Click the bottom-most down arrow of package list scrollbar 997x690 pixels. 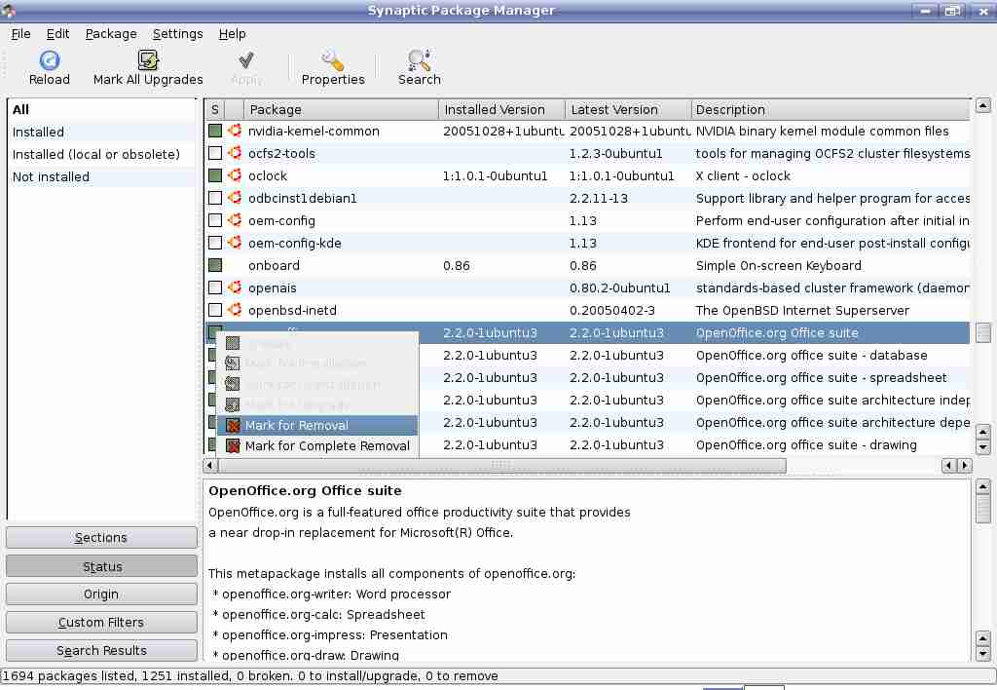[x=982, y=447]
